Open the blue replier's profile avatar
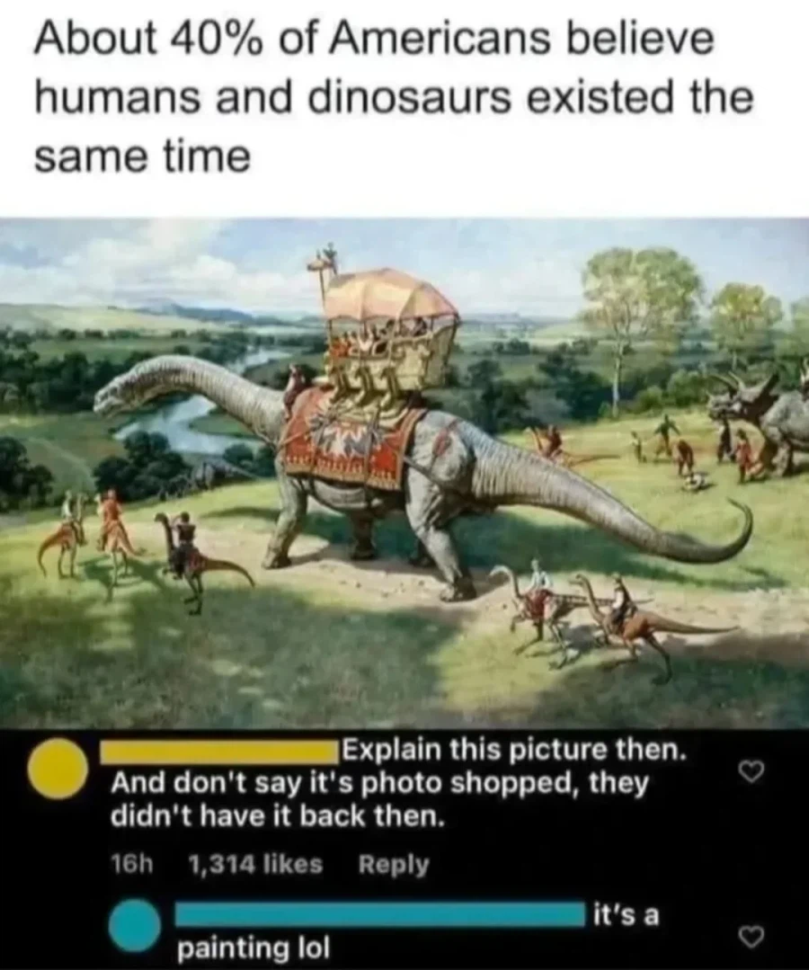The width and height of the screenshot is (809, 970). [135, 925]
